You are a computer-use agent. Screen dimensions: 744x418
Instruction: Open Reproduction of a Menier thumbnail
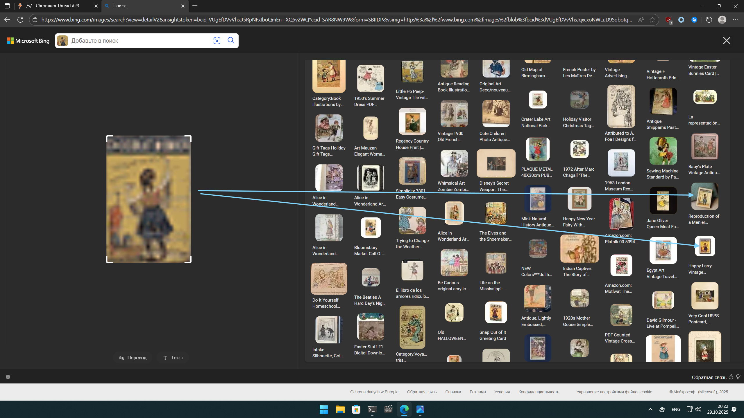704,197
